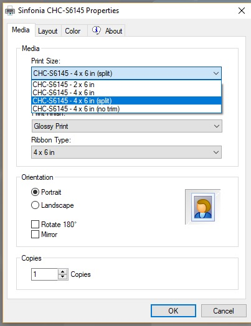Click the Copies number field
The width and height of the screenshot is (251, 326).
44,274
